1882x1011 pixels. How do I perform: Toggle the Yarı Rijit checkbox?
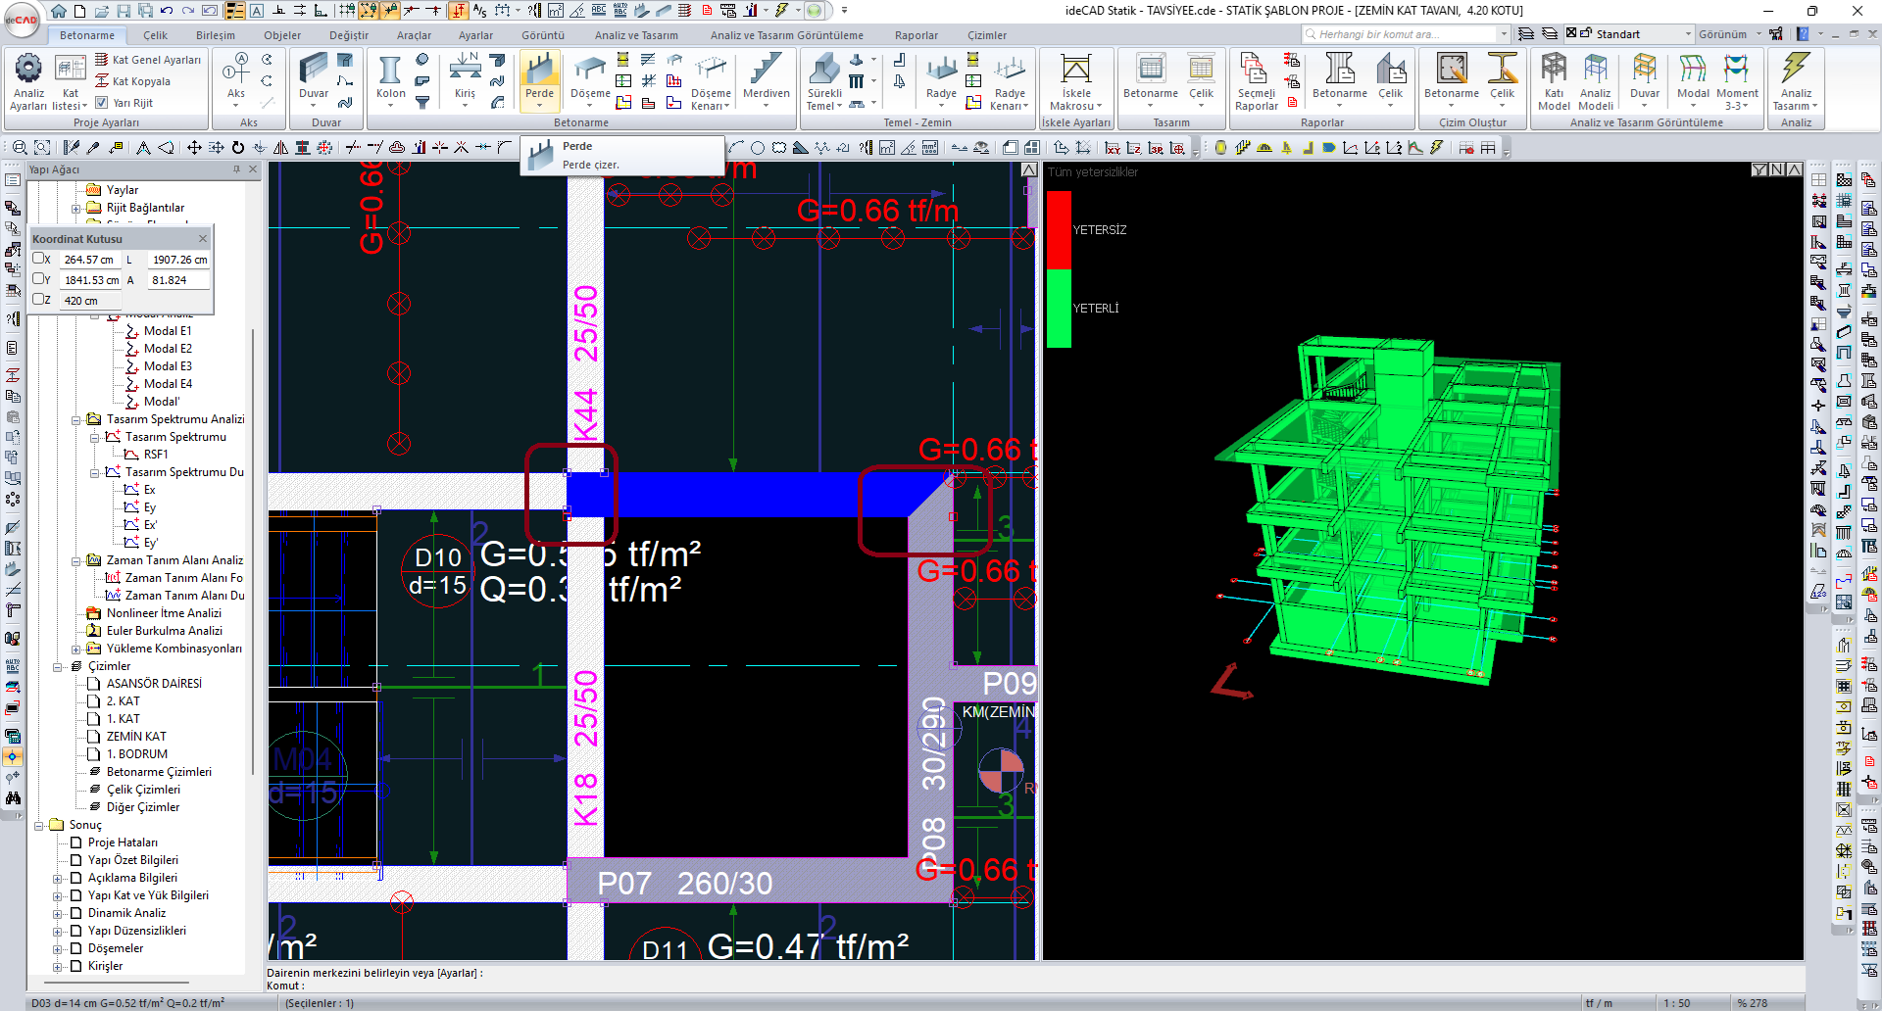(101, 102)
